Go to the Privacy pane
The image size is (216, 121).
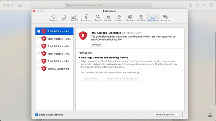[119, 18]
